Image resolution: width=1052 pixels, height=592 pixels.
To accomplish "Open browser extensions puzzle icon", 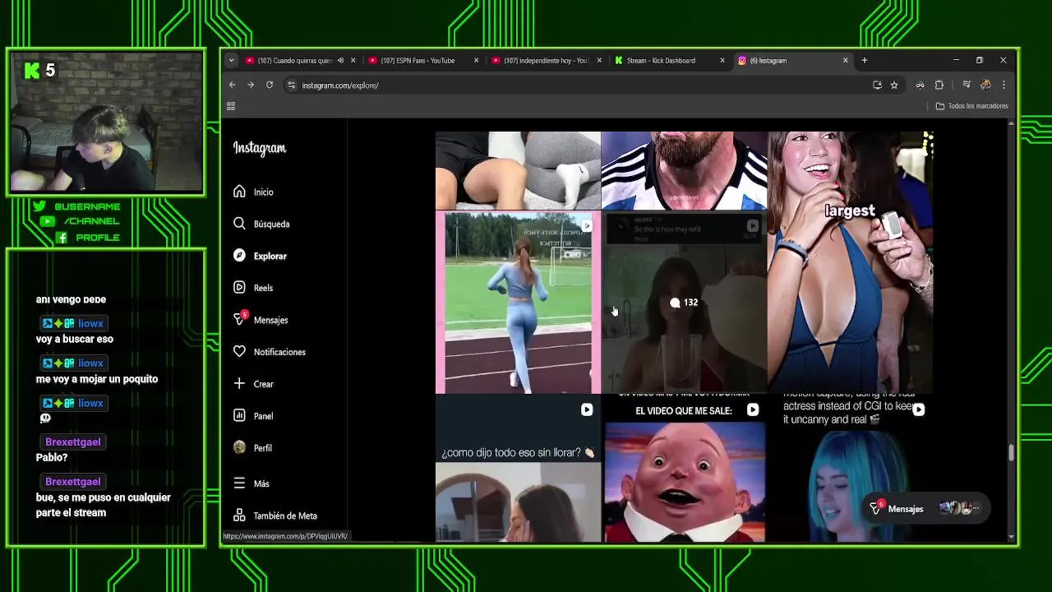I will (x=939, y=85).
